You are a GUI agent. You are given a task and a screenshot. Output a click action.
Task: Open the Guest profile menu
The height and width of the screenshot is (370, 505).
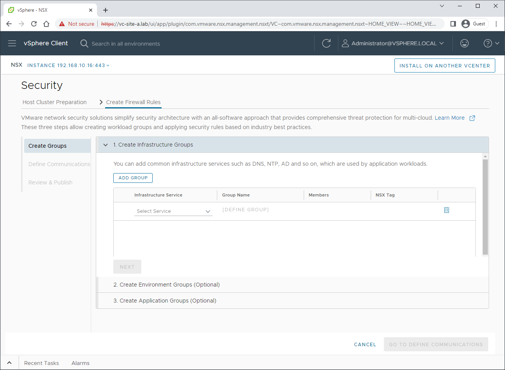click(x=474, y=24)
